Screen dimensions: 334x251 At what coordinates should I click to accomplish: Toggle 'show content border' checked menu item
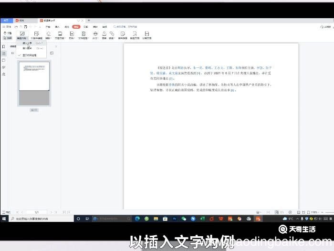[31, 55]
